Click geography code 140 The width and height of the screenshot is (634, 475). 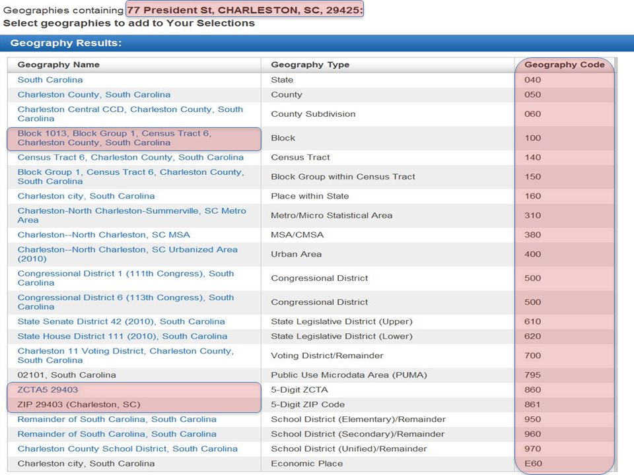pos(532,158)
